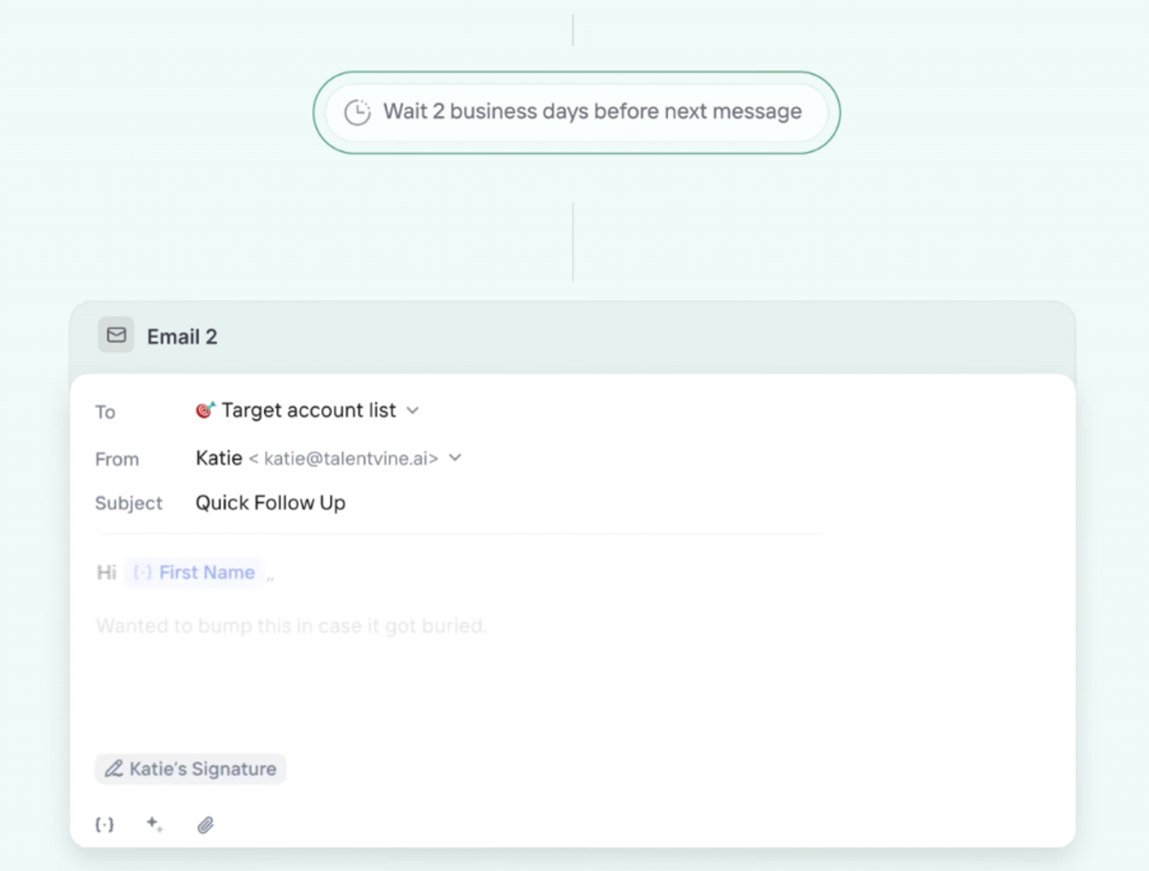Click the katie@talentvine.ai sender address
Image resolution: width=1149 pixels, height=871 pixels.
click(345, 458)
